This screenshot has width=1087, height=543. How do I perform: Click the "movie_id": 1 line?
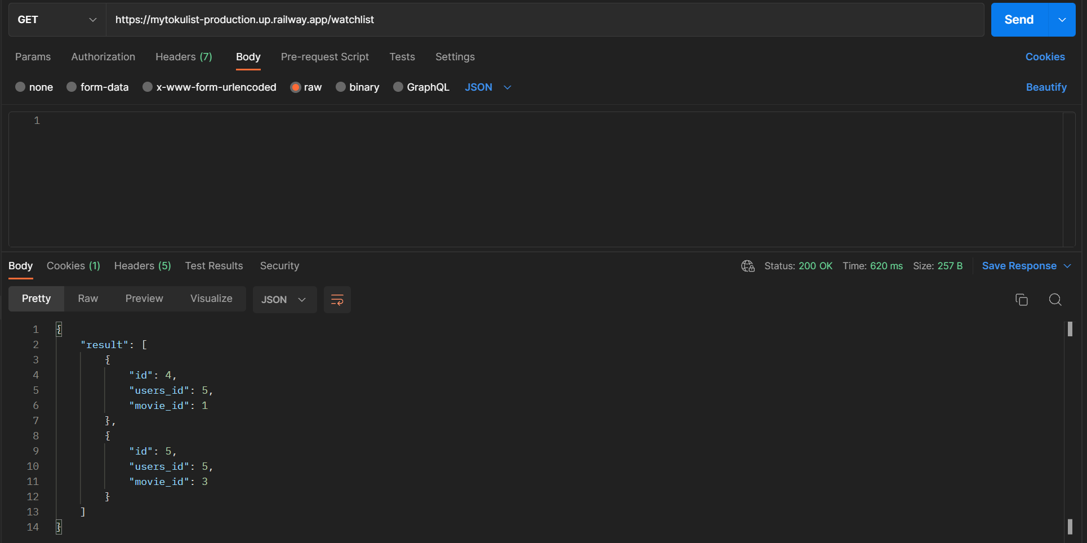(168, 406)
